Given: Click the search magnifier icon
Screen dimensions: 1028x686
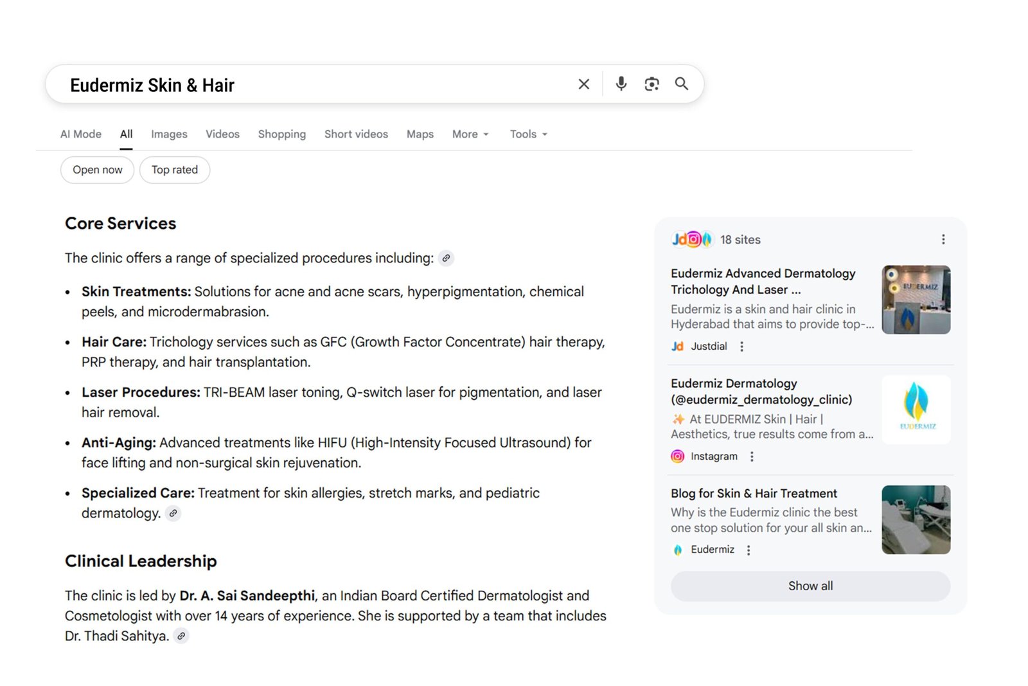Looking at the screenshot, I should tap(681, 84).
